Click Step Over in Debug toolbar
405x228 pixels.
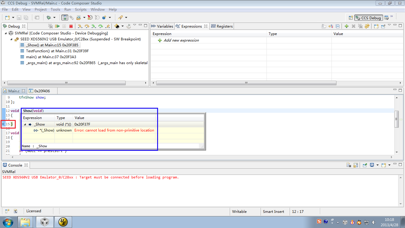(87, 26)
